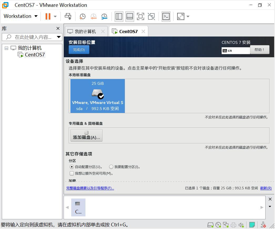Close the thumbnail bar
Screen dimensions: 275x229
(x=270, y=199)
